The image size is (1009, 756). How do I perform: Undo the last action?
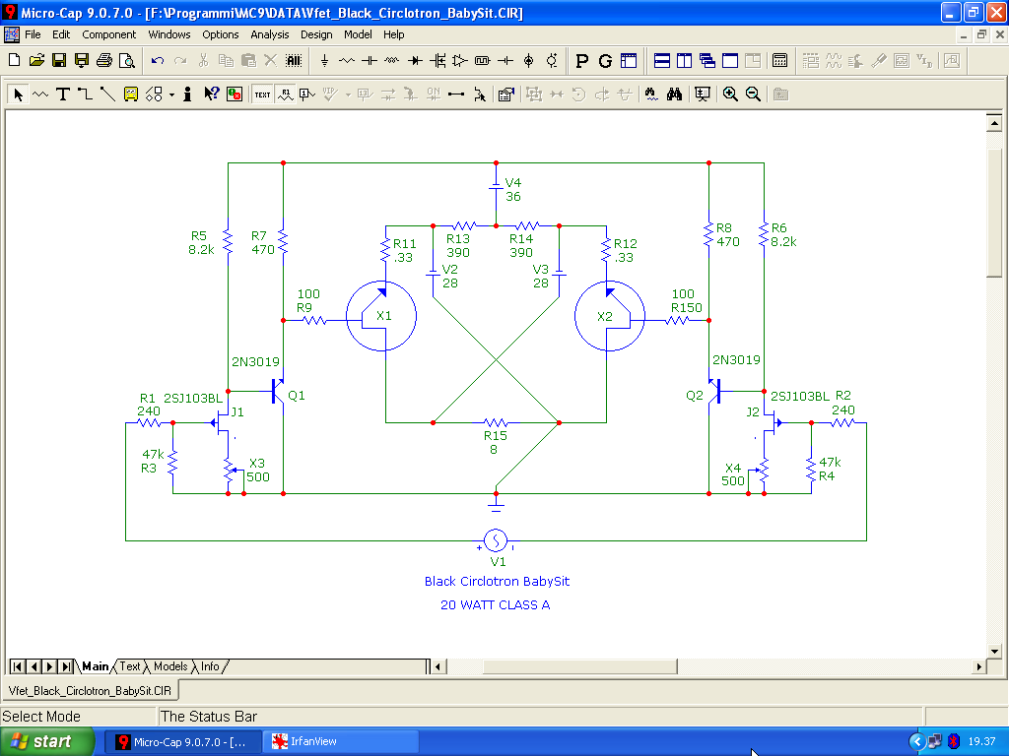tap(158, 60)
